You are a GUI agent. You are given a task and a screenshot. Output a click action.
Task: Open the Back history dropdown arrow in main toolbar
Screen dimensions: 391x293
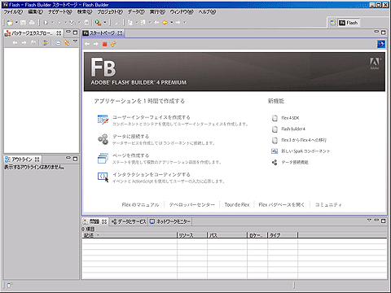pos(172,23)
